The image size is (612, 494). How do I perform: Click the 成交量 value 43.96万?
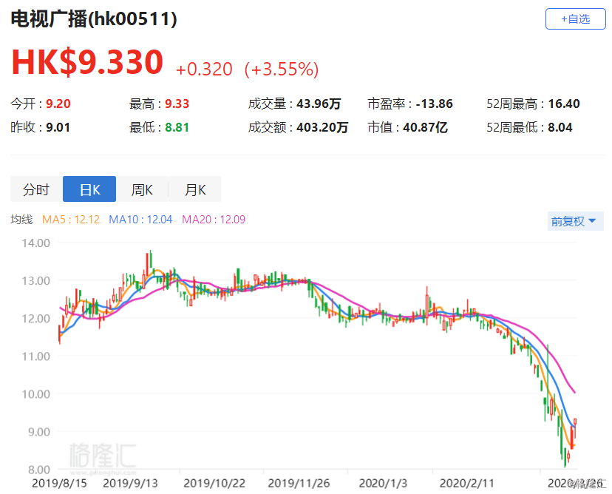tap(319, 104)
